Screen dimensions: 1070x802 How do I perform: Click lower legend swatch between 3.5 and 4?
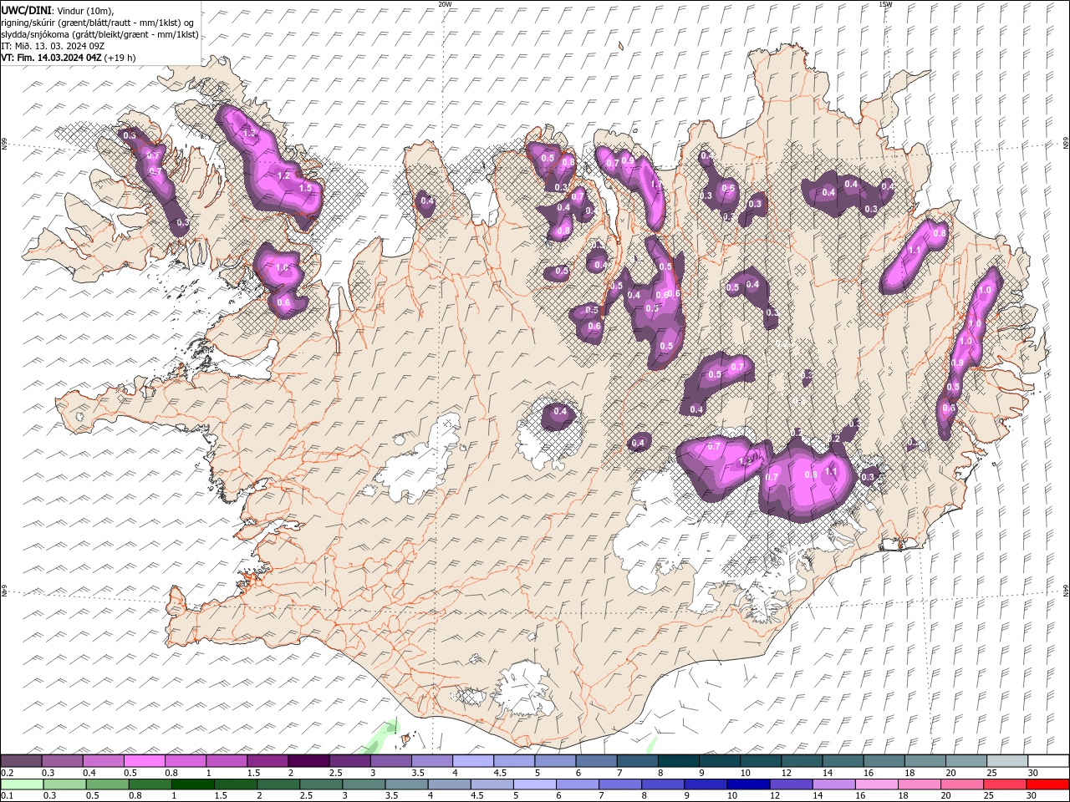[406, 784]
